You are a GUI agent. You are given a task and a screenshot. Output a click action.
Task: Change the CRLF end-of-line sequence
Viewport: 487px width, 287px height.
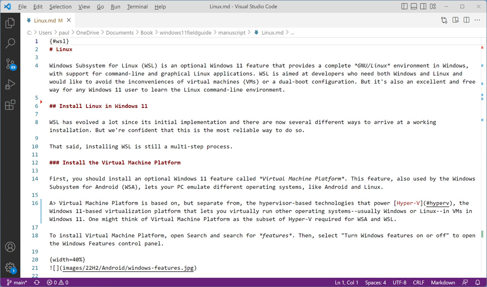point(419,283)
